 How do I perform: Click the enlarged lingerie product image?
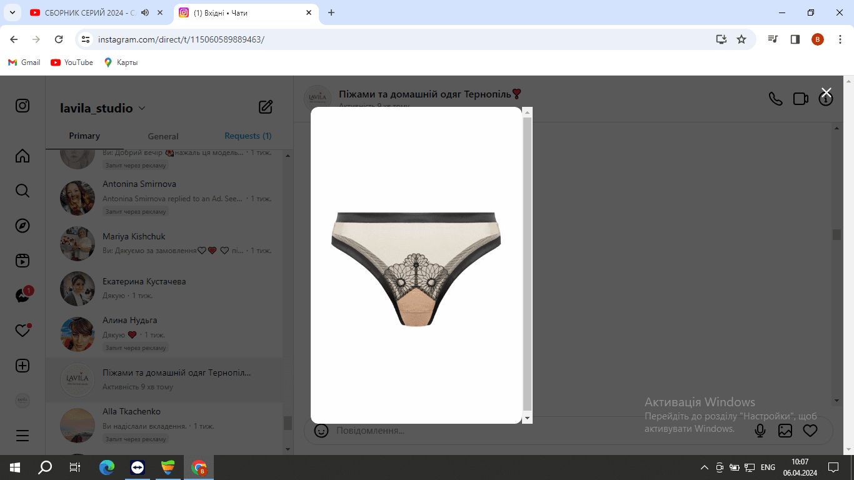click(416, 269)
